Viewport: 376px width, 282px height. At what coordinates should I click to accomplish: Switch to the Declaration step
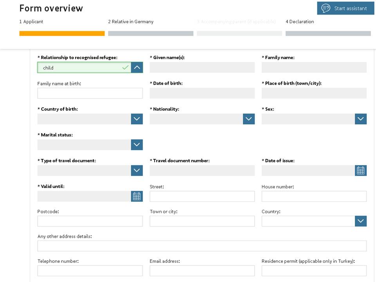300,22
